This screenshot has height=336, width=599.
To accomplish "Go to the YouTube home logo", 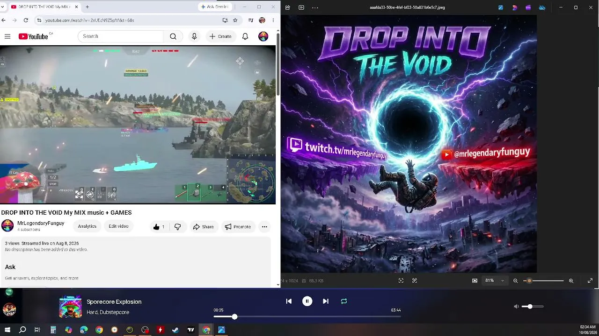I will click(x=34, y=36).
